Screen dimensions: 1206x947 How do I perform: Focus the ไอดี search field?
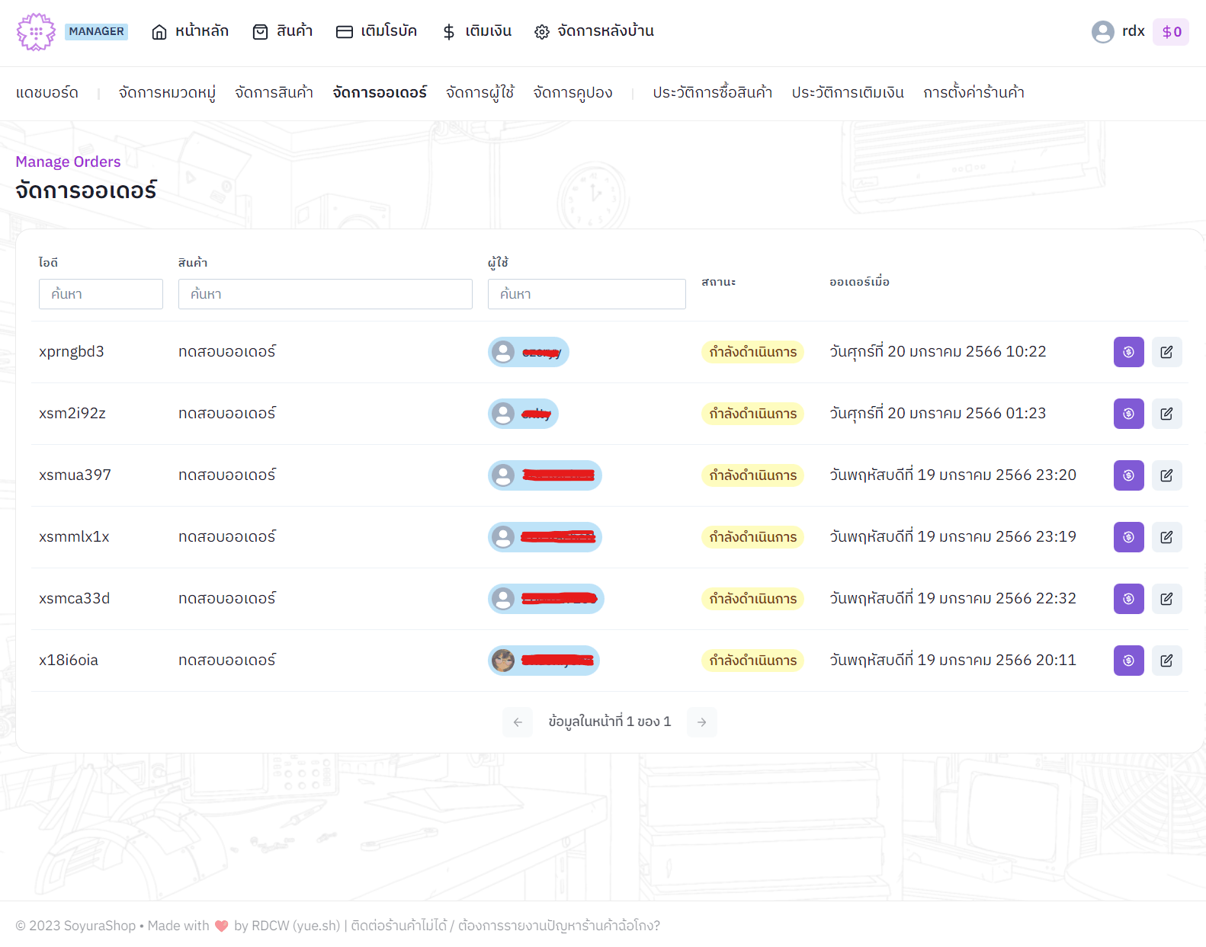point(101,294)
